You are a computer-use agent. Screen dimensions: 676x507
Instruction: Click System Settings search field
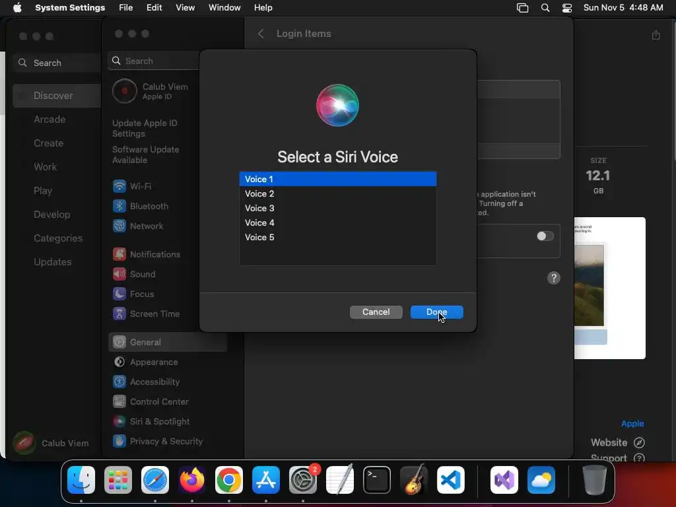point(154,61)
